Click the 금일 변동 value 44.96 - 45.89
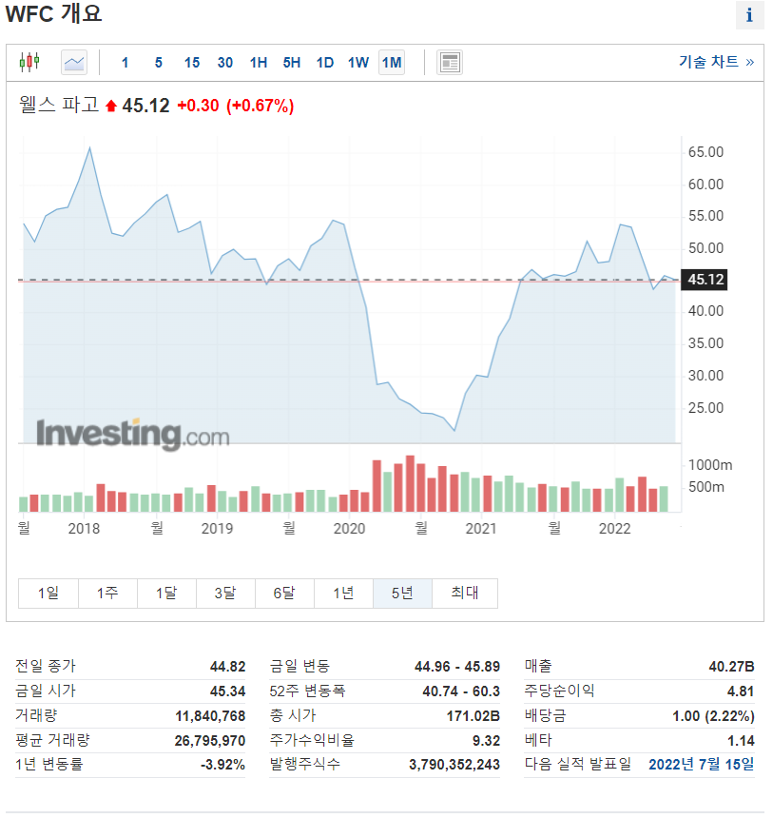 click(457, 667)
